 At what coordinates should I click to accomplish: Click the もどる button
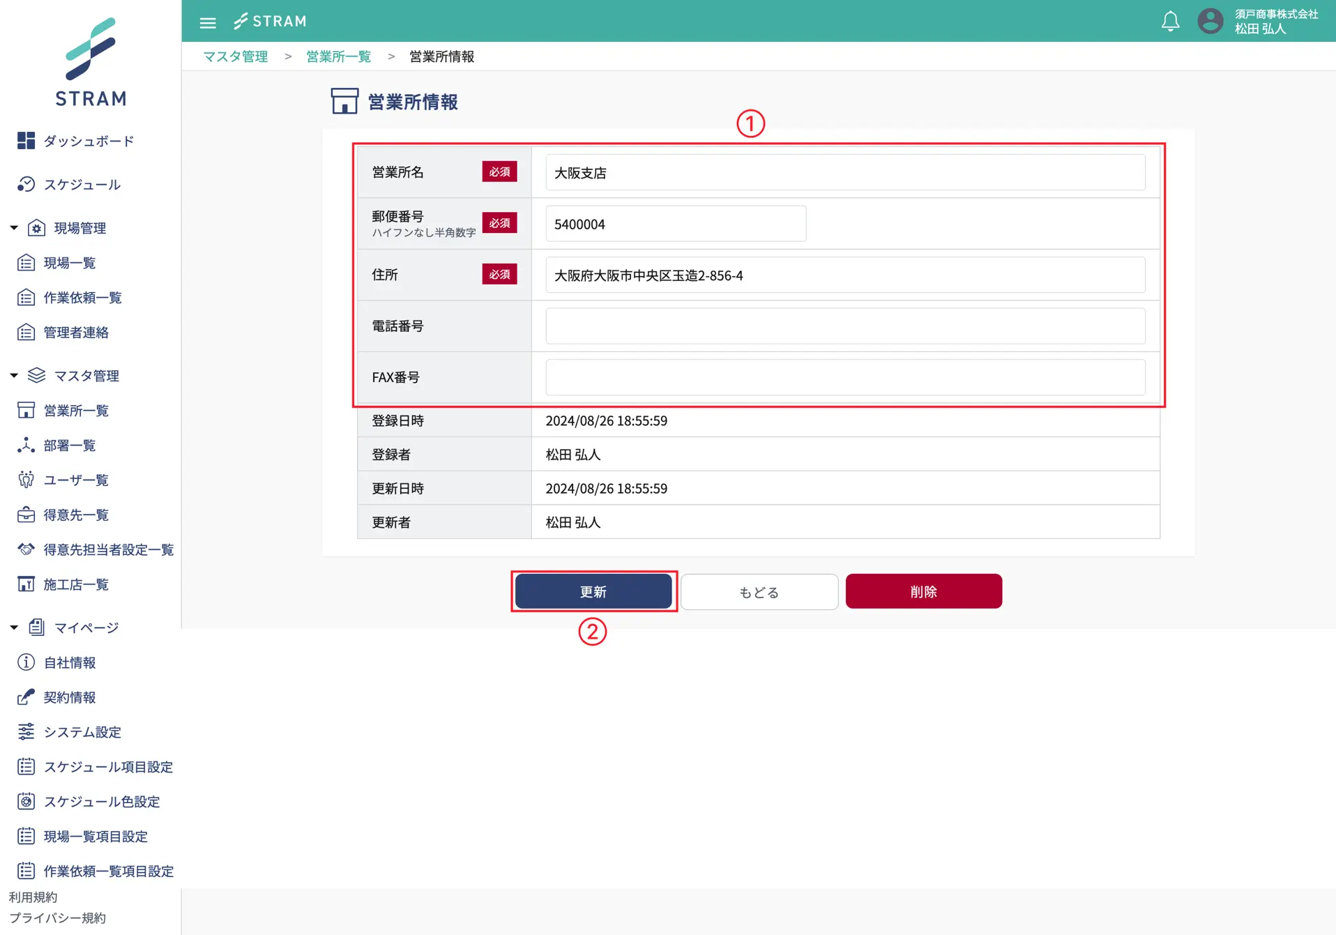(759, 592)
